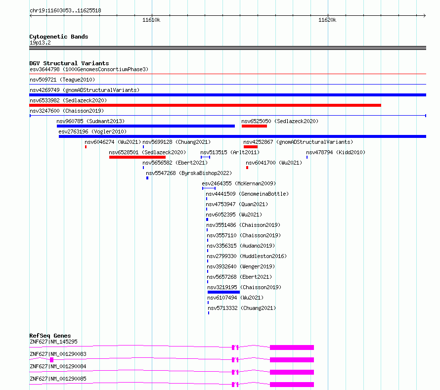Click the nsv4252867 (gnomADStructuralVariants) label
Screen dimensions: 440x390
(298, 142)
